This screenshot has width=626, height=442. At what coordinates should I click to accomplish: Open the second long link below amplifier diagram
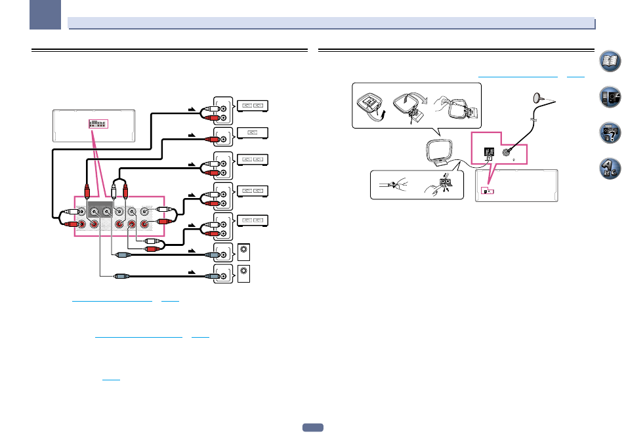138,336
